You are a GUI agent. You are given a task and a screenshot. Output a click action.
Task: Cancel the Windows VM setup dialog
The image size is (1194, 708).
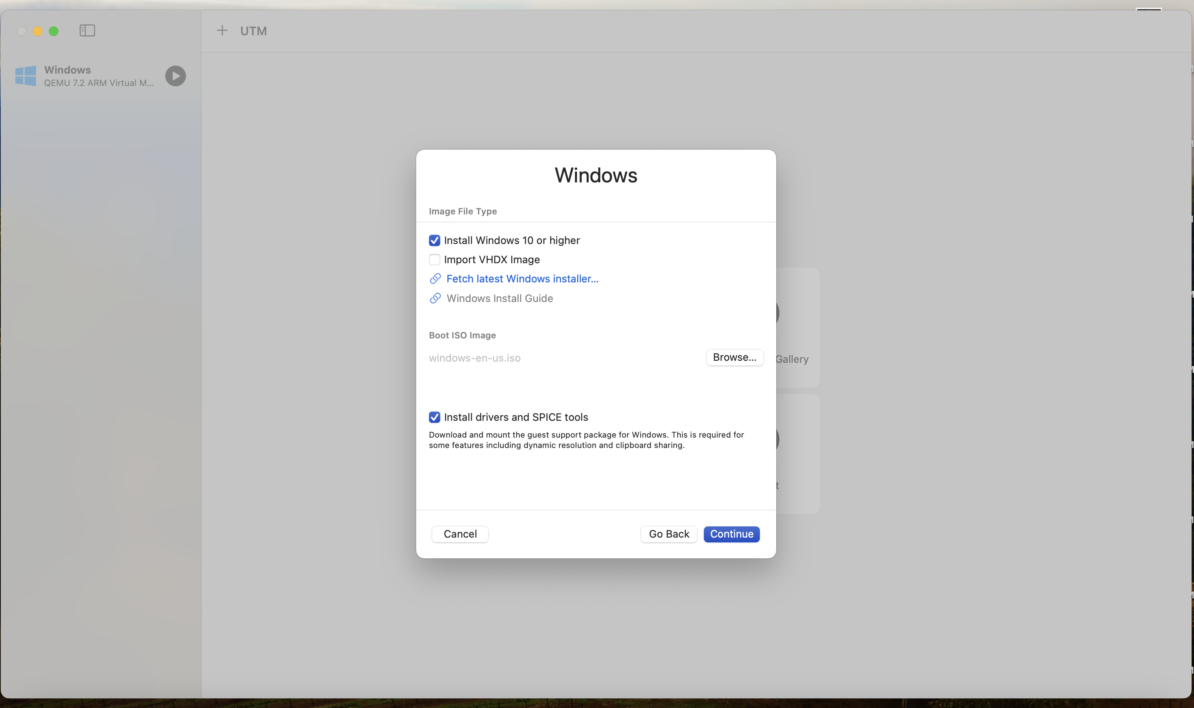coord(459,534)
